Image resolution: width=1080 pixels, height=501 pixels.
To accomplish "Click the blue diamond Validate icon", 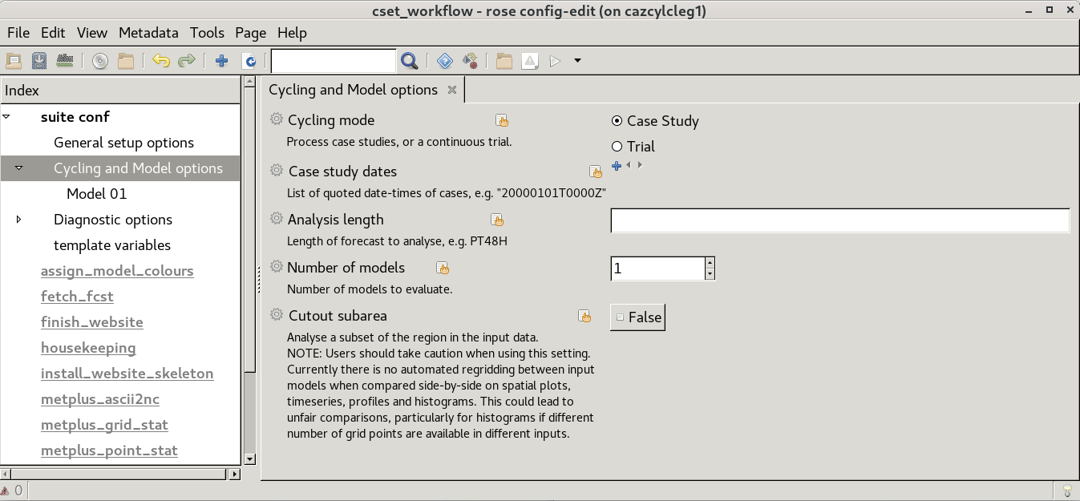I will [445, 61].
